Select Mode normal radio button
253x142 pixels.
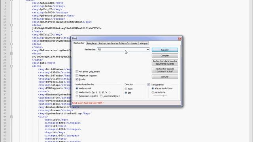pos(77,88)
